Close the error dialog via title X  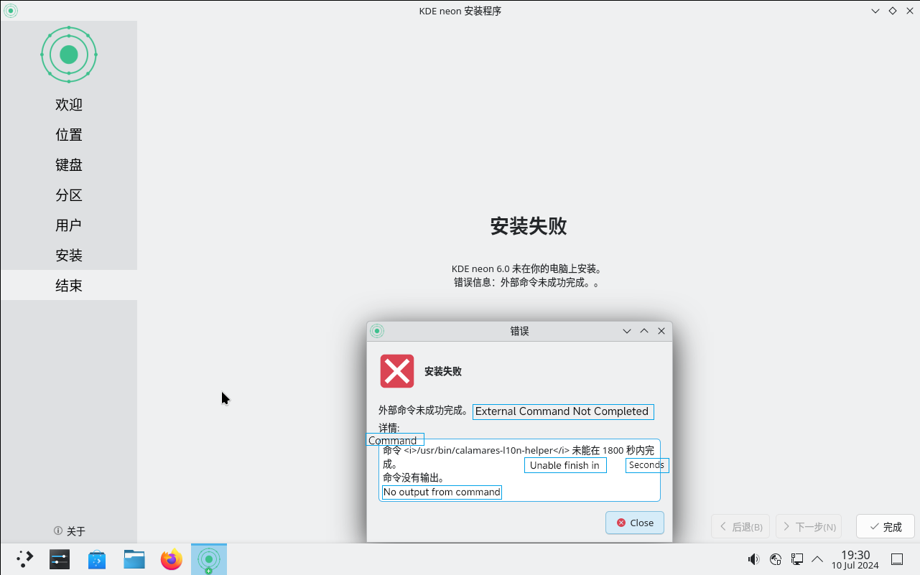click(661, 331)
